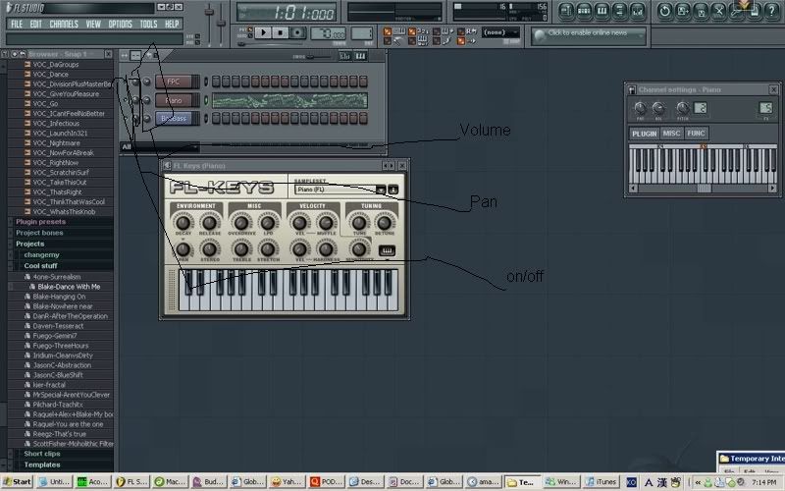Open the step sequencer from top toolbar

(584, 11)
